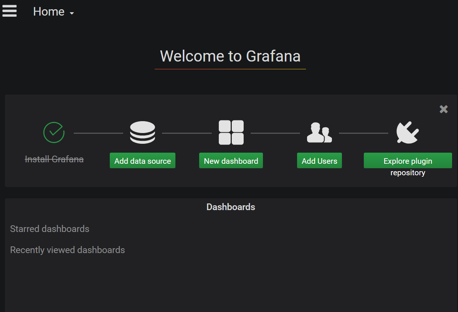This screenshot has height=312, width=458.
Task: Click the Starred dashboards heading
Action: point(50,229)
